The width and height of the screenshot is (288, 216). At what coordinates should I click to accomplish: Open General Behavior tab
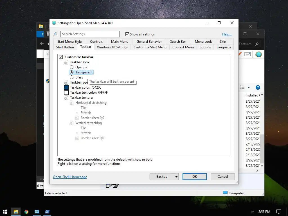(x=149, y=42)
